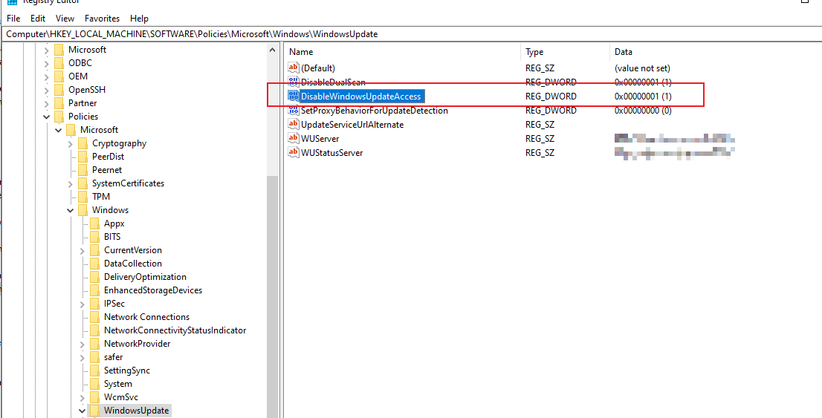This screenshot has width=822, height=418.
Task: Select the PeerDist folder icon
Action: (x=82, y=157)
